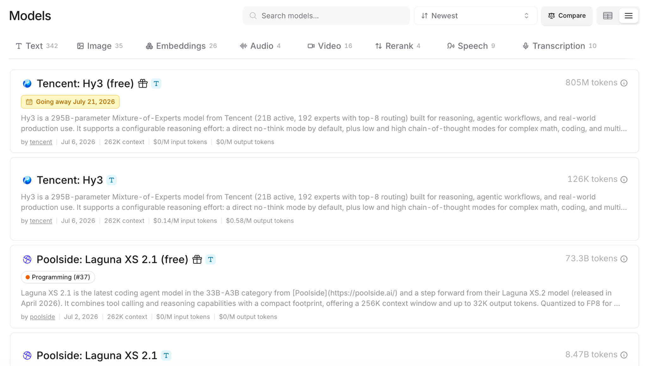
Task: Click the Programming (#37) tag
Action: [x=58, y=277]
